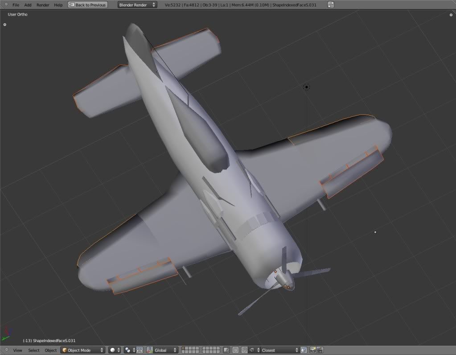This screenshot has height=355, width=456.
Task: Open the Blender Render engine dropdown
Action: [x=137, y=5]
